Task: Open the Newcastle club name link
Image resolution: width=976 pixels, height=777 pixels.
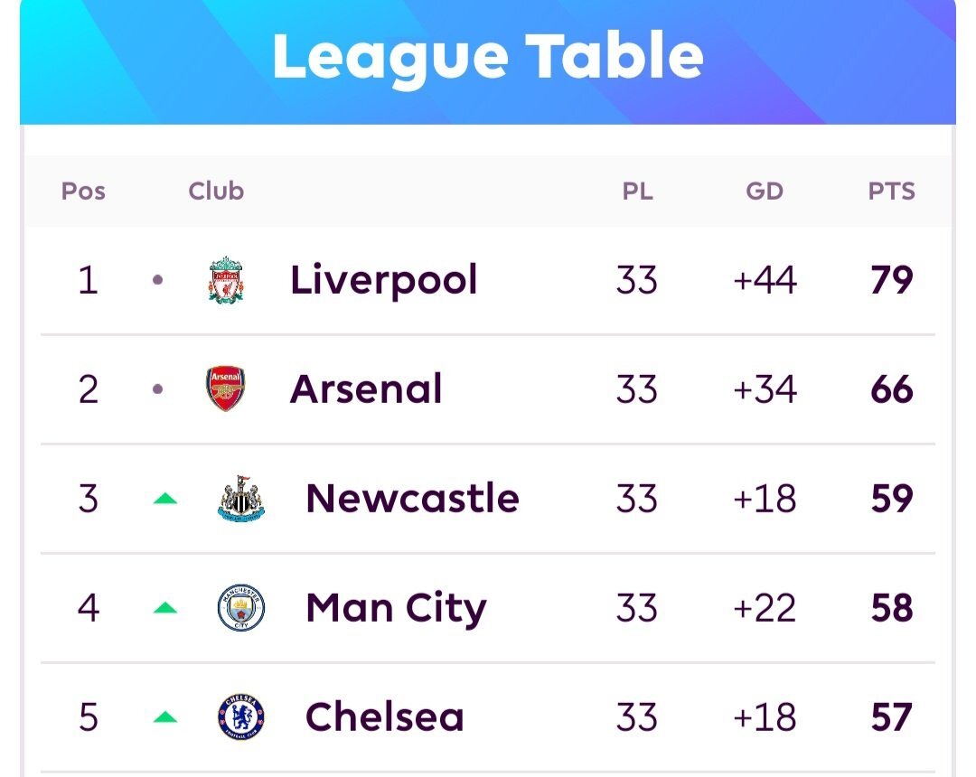Action: [413, 499]
